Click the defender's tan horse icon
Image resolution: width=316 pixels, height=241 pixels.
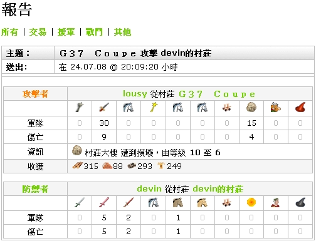(x=203, y=202)
